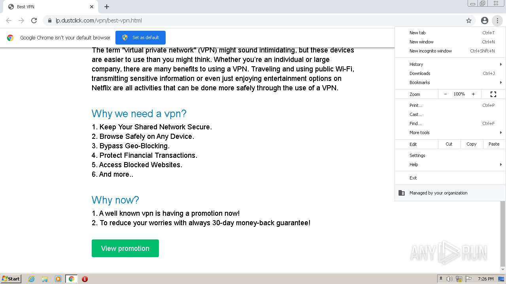Choose New incognito window

[x=450, y=51]
